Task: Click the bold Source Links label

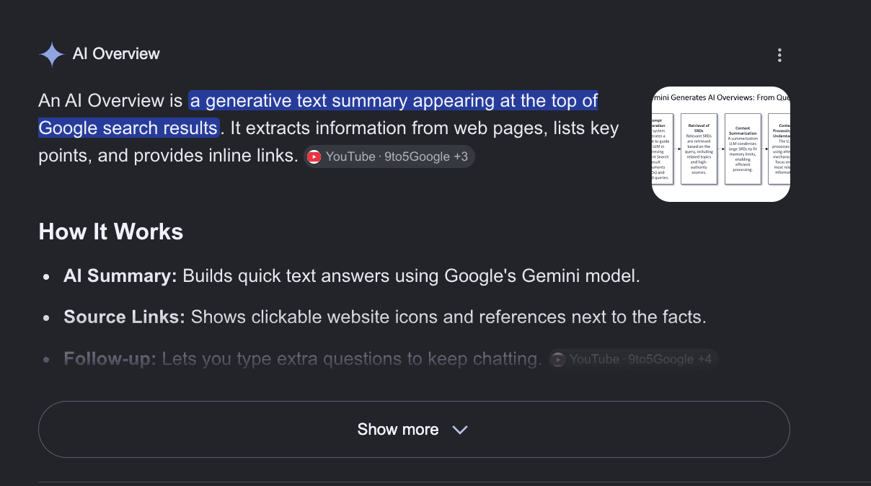Action: (125, 317)
